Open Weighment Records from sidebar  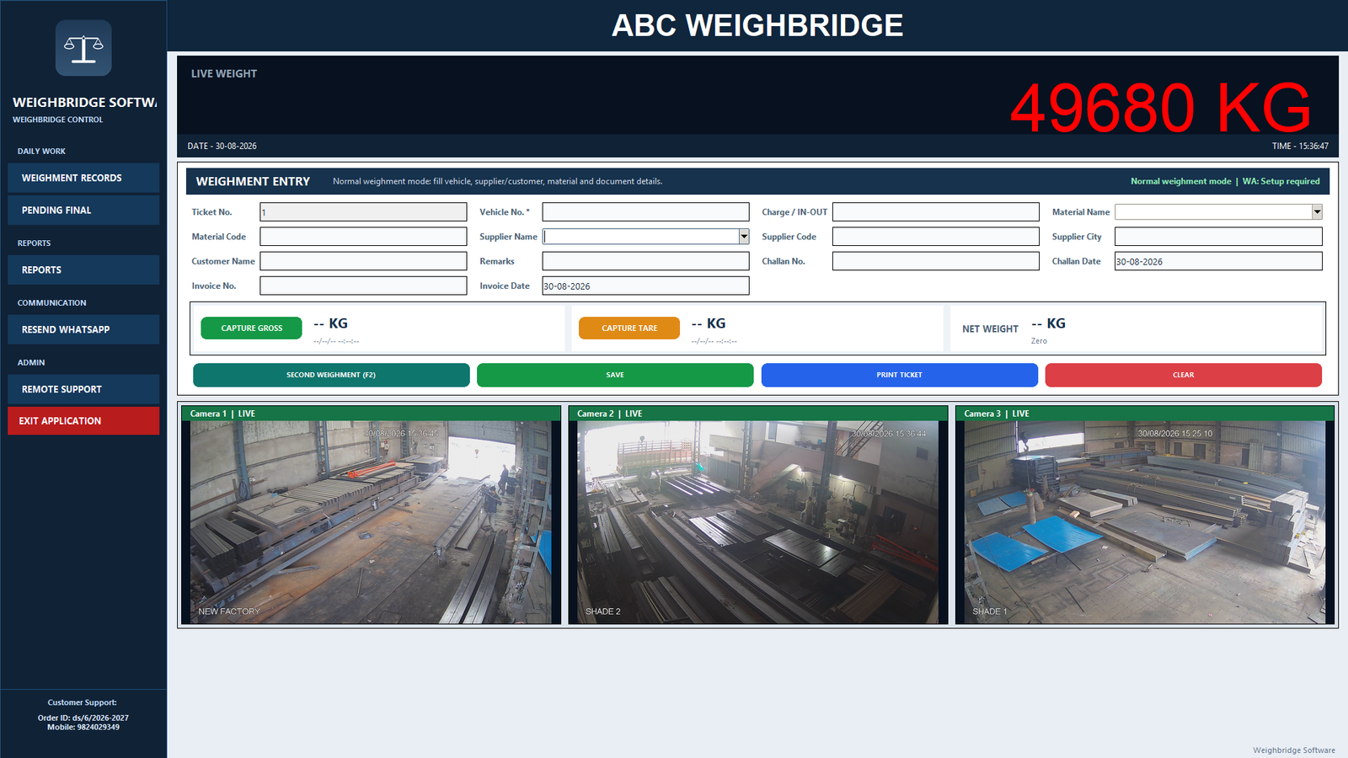(x=83, y=178)
